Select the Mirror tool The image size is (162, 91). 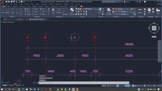(x=35, y=12)
